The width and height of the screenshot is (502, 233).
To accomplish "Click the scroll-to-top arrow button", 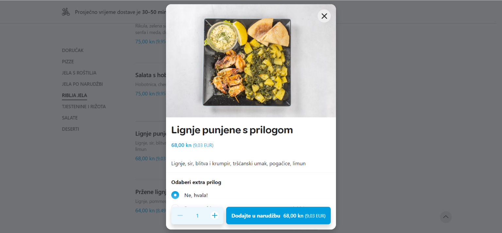I will [x=446, y=217].
